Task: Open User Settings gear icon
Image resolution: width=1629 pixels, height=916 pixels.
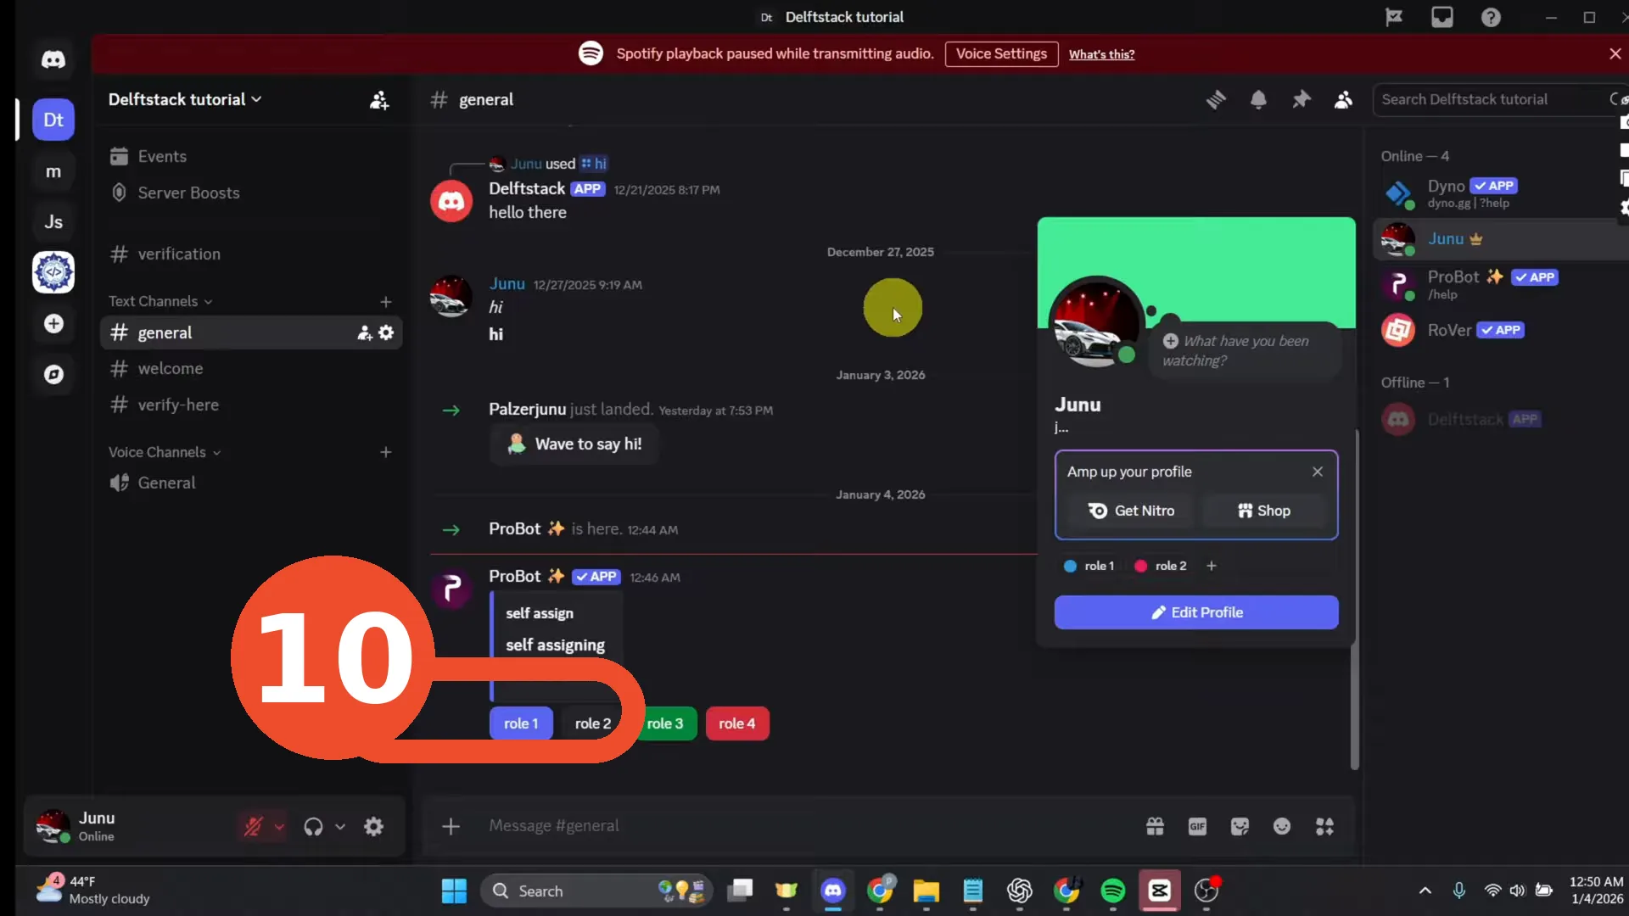Action: (373, 826)
